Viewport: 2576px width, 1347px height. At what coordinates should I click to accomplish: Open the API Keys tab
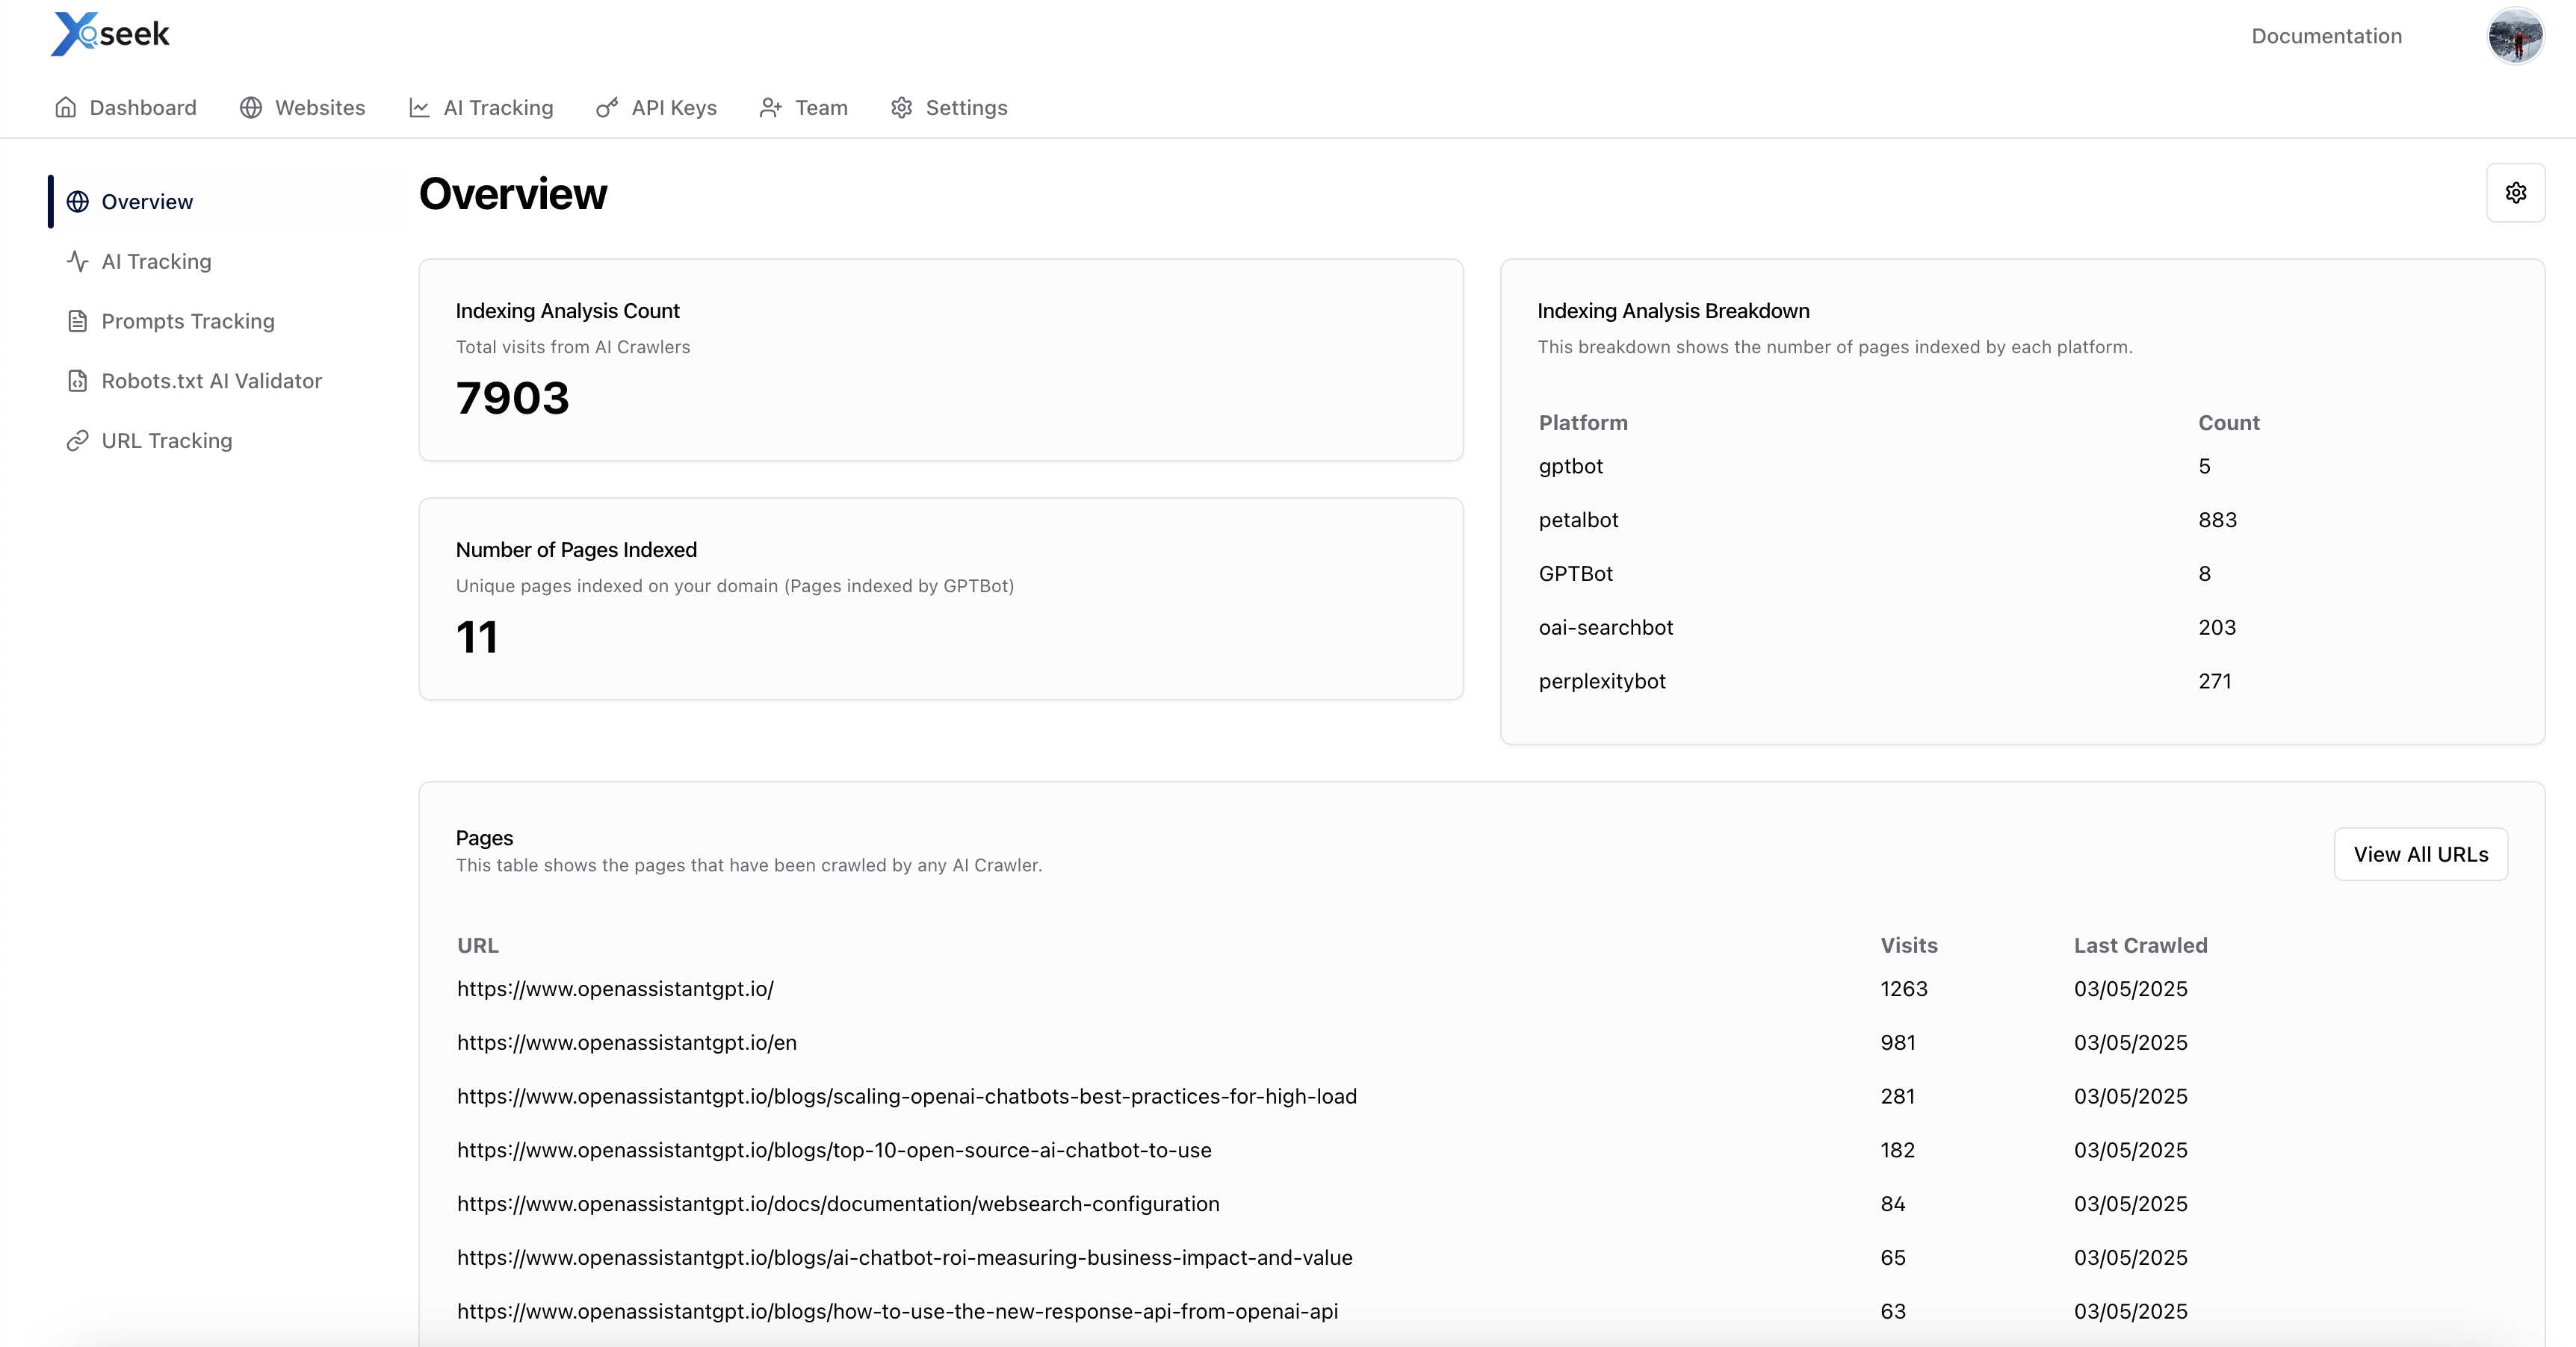pos(657,107)
